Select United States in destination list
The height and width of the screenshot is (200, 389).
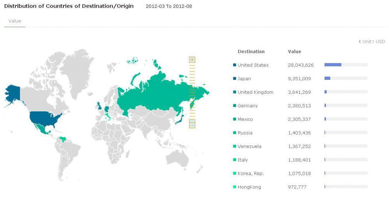tap(253, 65)
